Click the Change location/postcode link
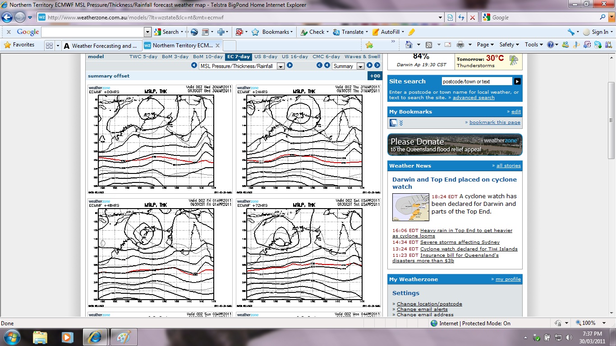 429,304
